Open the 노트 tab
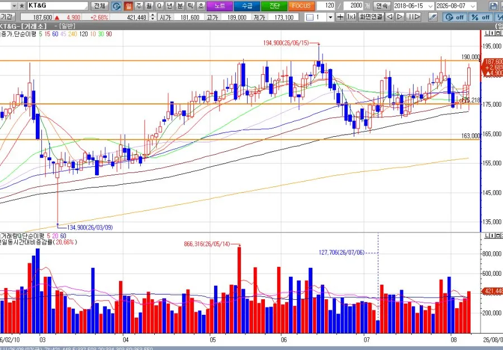This screenshot has width=503, height=350. (x=220, y=6)
